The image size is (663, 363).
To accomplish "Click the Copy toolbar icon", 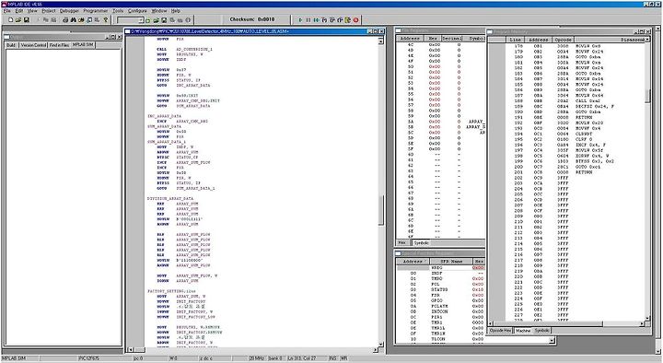I will pos(46,19).
